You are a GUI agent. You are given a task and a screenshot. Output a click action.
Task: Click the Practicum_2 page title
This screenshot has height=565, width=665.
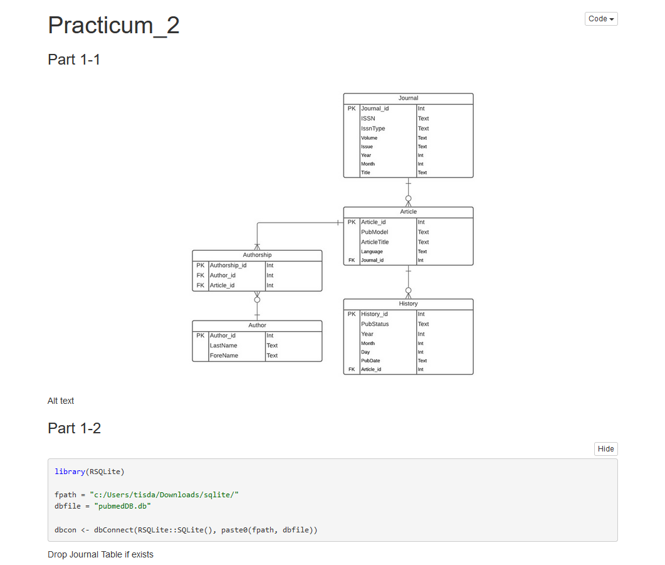coord(113,25)
